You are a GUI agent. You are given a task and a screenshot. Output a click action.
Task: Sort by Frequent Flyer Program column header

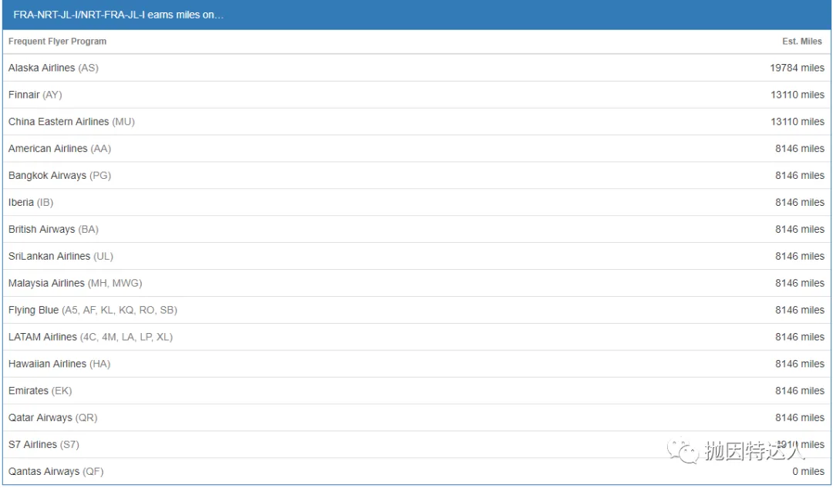pyautogui.click(x=57, y=42)
